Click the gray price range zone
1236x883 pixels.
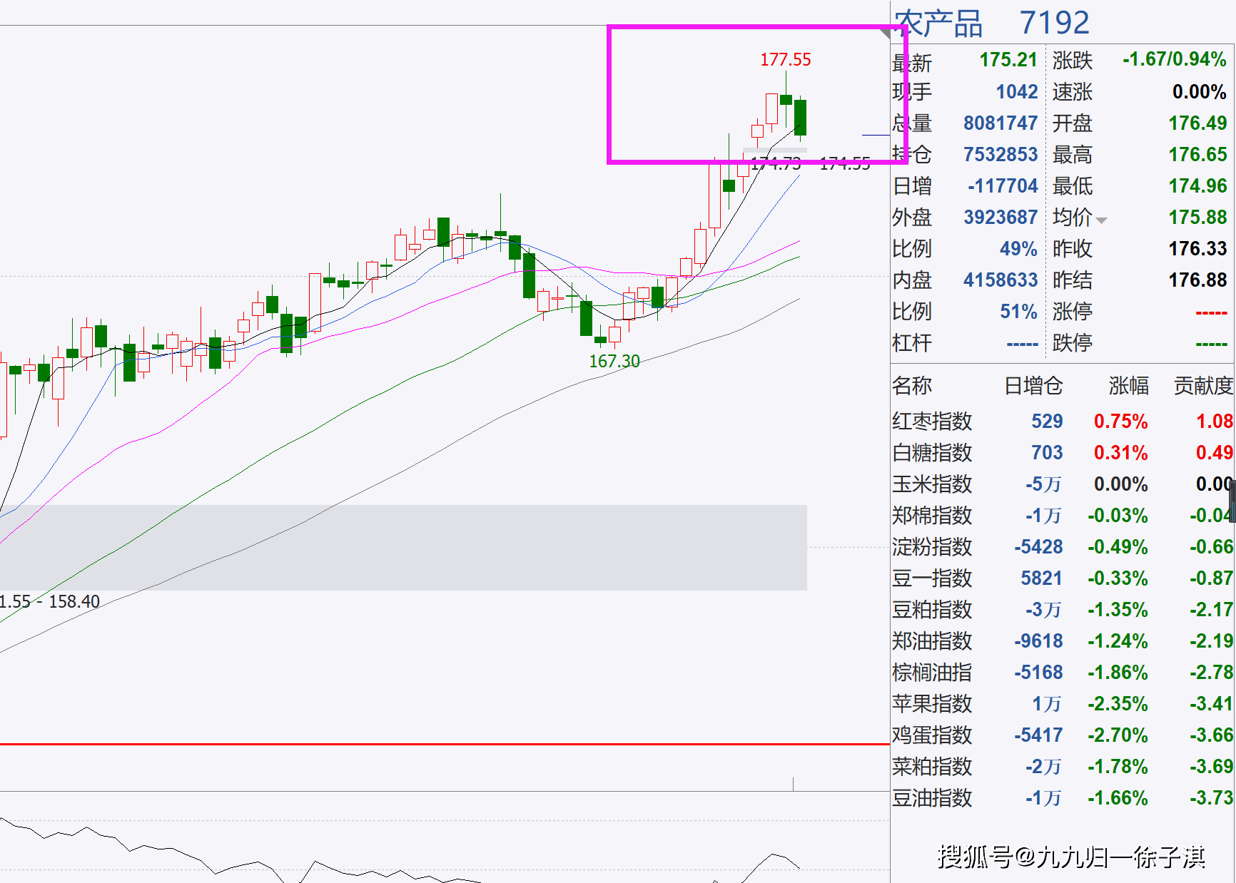point(403,547)
